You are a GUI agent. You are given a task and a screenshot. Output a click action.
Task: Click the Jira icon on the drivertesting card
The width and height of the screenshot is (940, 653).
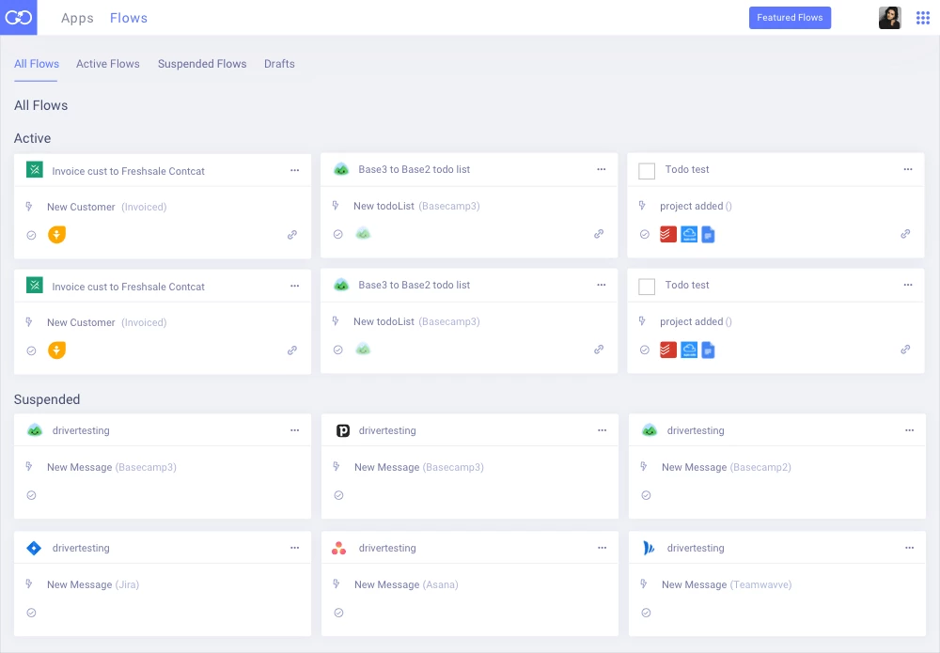pos(34,548)
